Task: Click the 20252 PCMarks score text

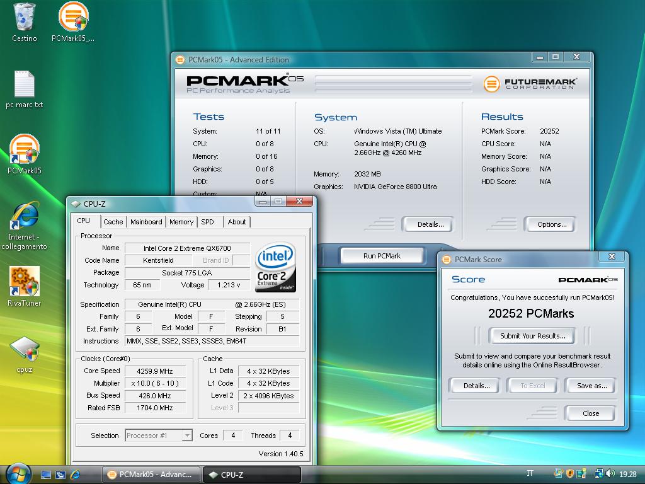Action: (531, 314)
